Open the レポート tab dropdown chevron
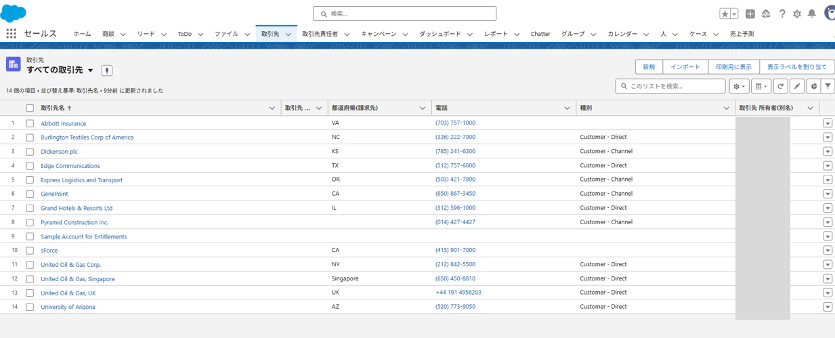This screenshot has width=835, height=338. point(517,35)
